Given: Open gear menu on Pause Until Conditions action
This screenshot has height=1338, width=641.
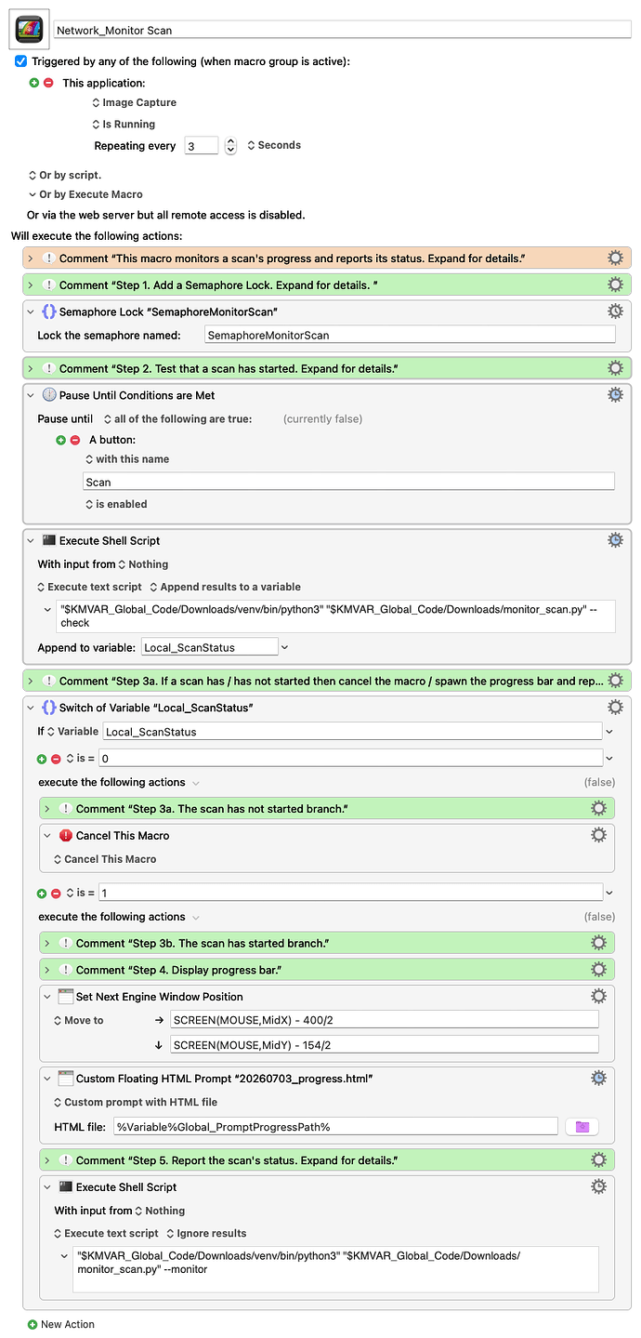Looking at the screenshot, I should tap(614, 395).
